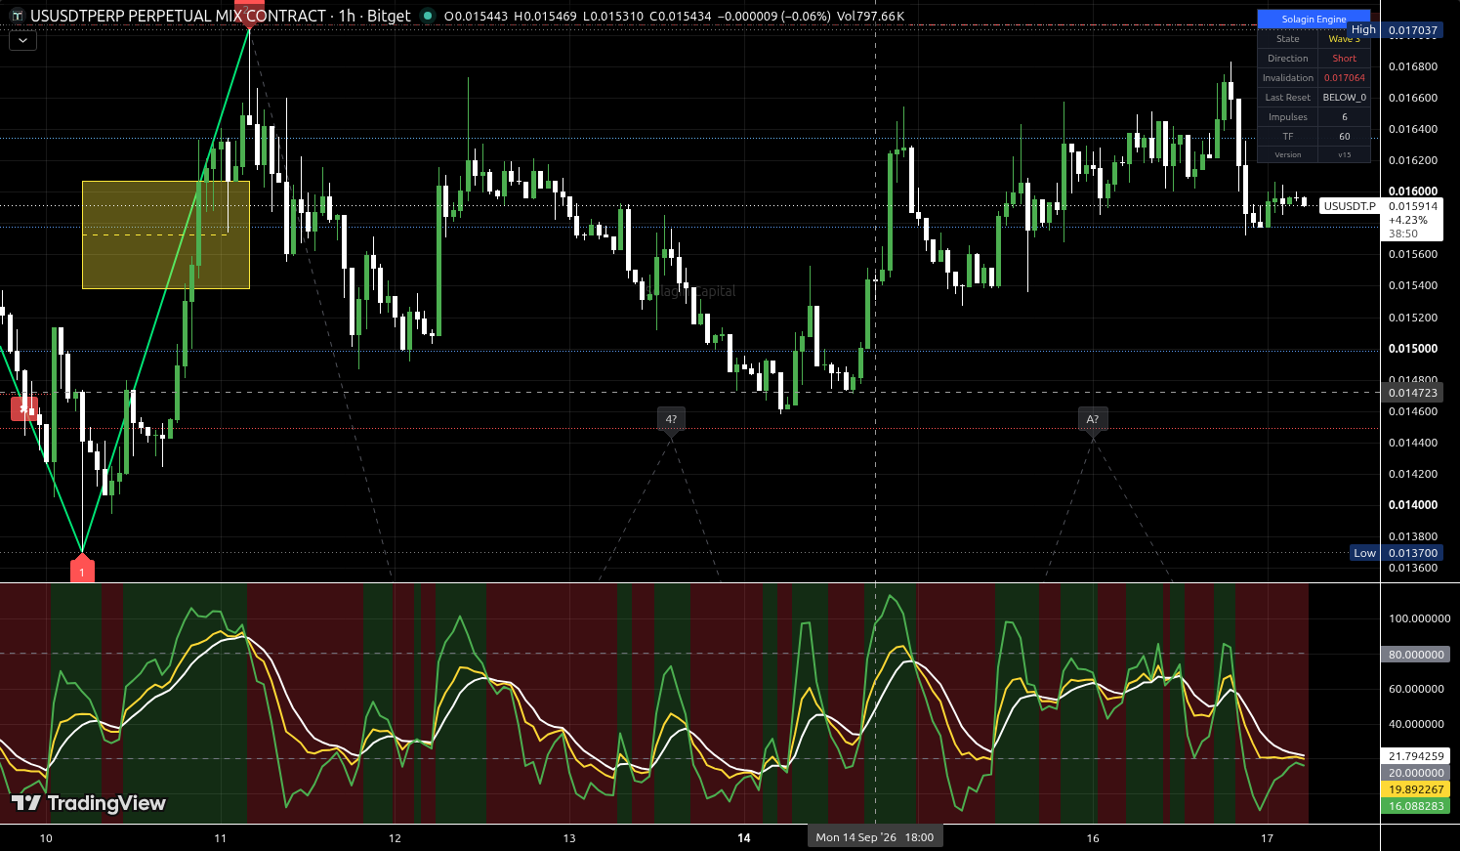Click the crosshair price label 0.014723
This screenshot has height=851, width=1460.
click(x=1413, y=393)
